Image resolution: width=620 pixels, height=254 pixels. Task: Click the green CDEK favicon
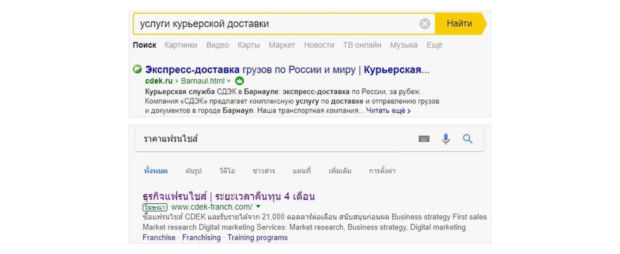click(137, 70)
